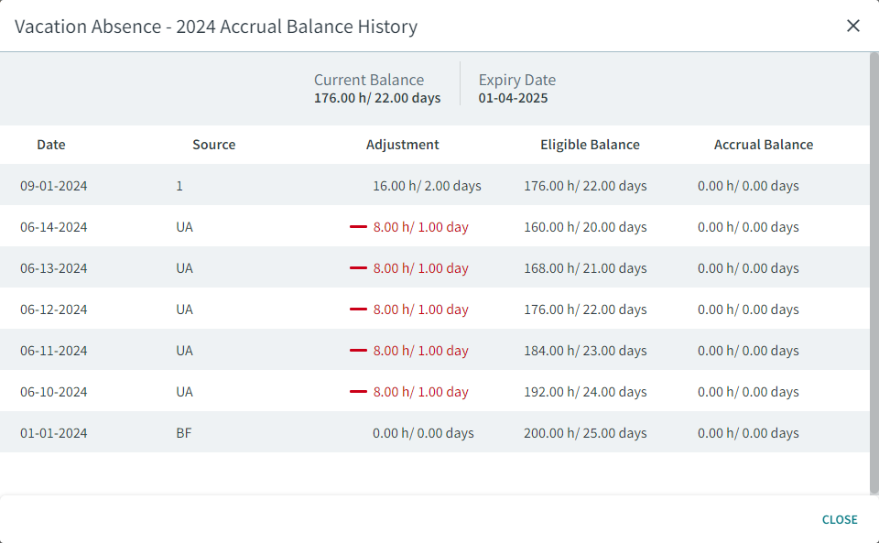
Task: Select the BF source on the 01-01-2024 row
Action: [x=184, y=432]
